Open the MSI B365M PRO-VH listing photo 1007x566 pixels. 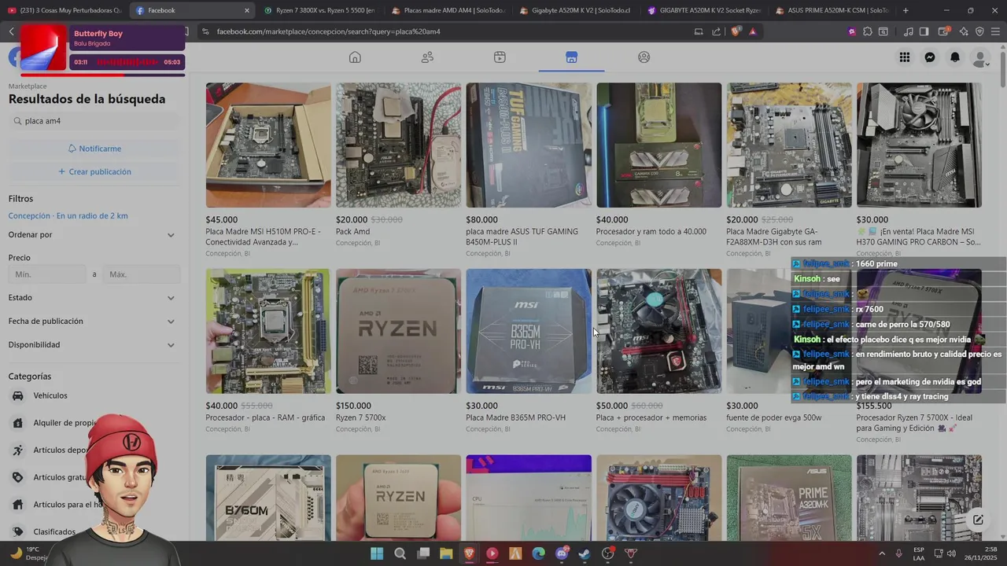coord(529,331)
